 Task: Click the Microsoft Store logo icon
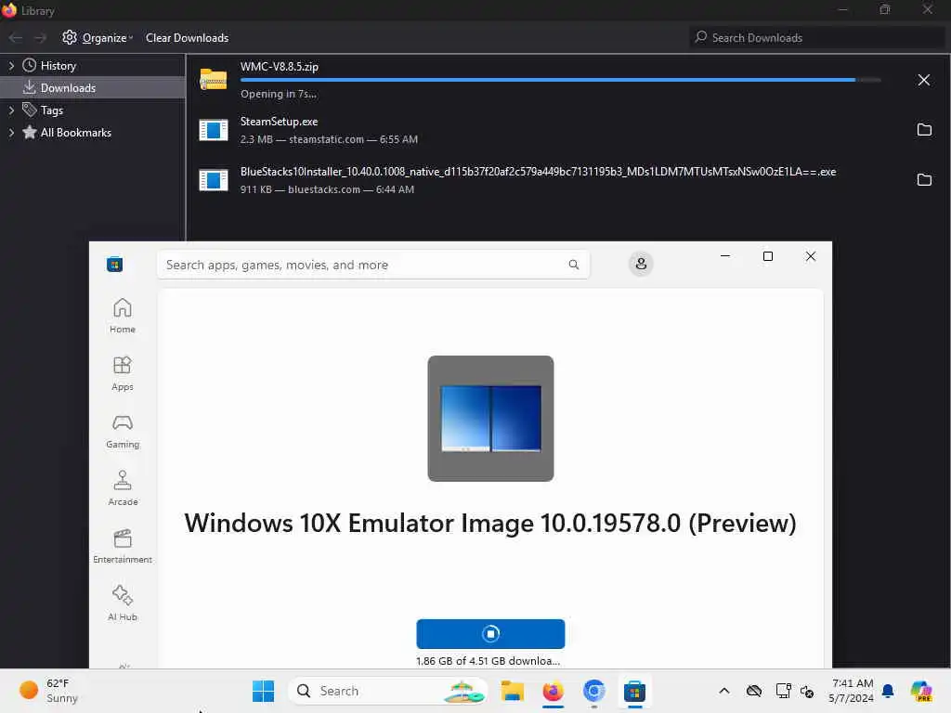click(114, 265)
